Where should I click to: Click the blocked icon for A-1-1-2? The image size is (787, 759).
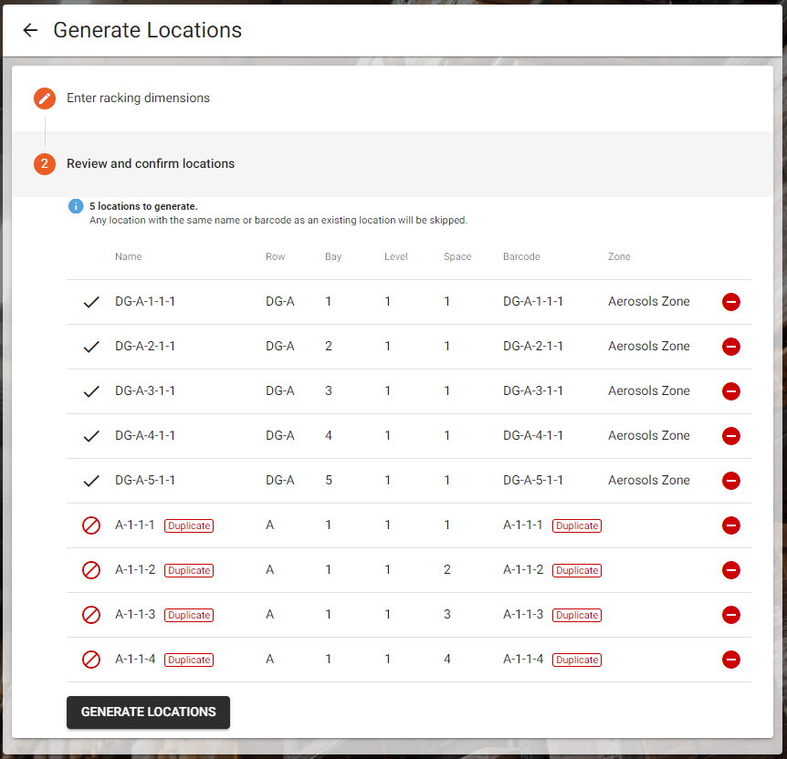[x=91, y=570]
